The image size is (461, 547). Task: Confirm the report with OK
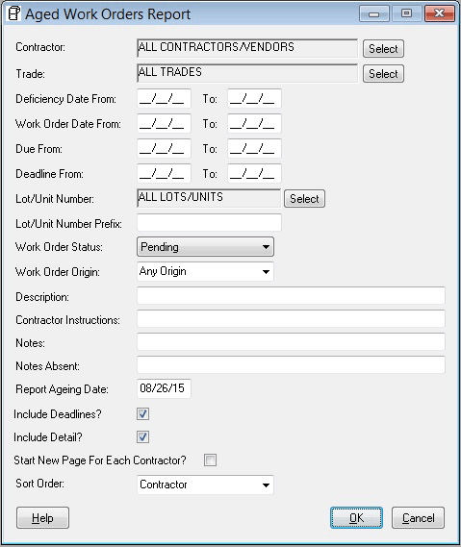(x=356, y=518)
